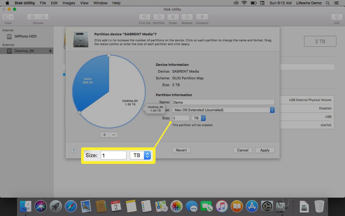
Task: Click the Creative Cloud menu bar icon
Action: tap(236, 3)
